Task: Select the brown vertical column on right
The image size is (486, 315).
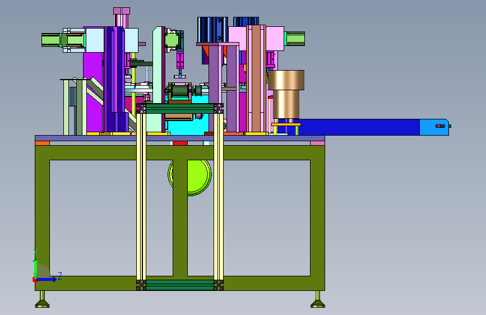Action: 256,78
